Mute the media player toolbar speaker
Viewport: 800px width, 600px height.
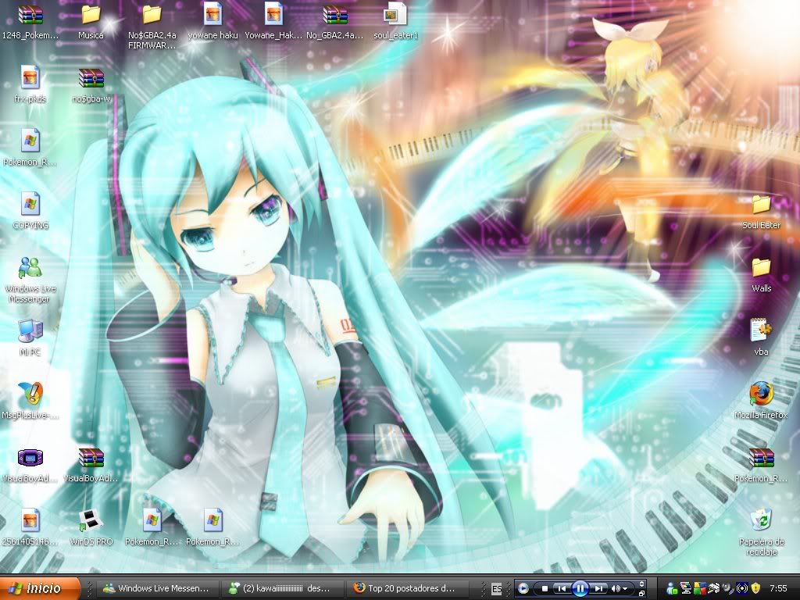616,588
